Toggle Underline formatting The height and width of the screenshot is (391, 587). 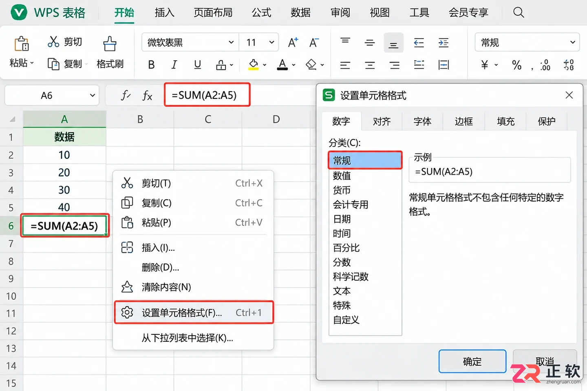pos(197,64)
